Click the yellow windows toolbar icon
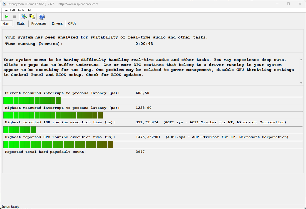 click(32, 16)
